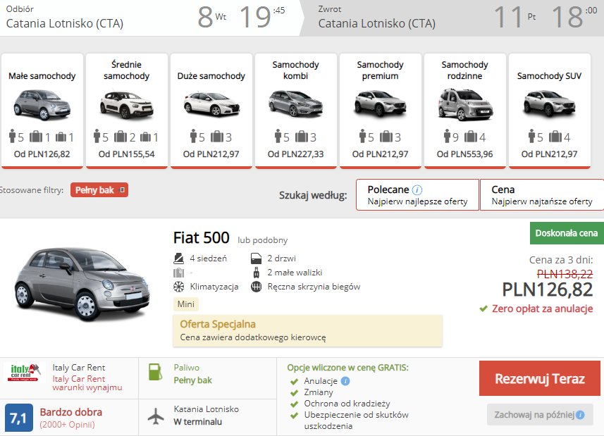Click the large Fiat 500 car image
604x436 pixels.
tap(82, 284)
